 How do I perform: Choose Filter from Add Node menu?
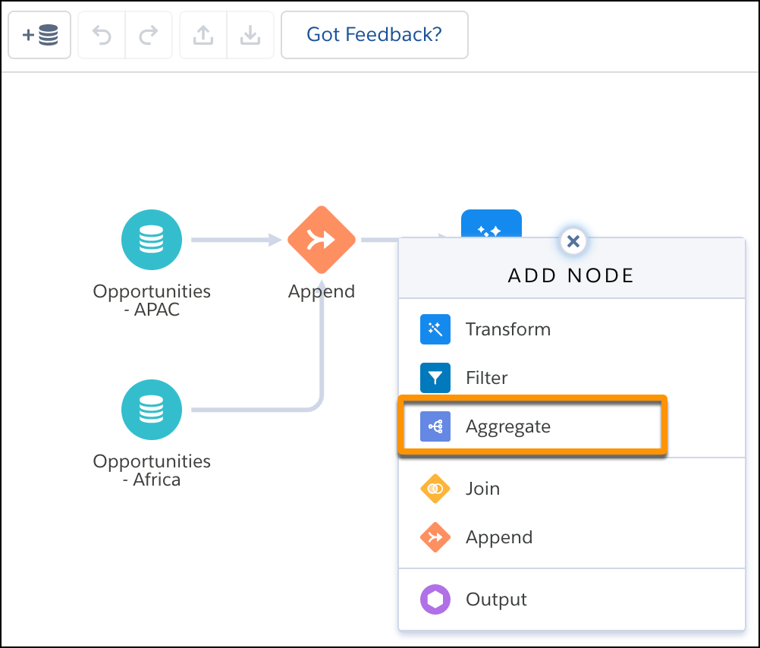tap(486, 378)
